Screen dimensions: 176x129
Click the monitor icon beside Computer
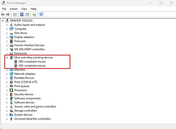pyautogui.click(x=11, y=29)
